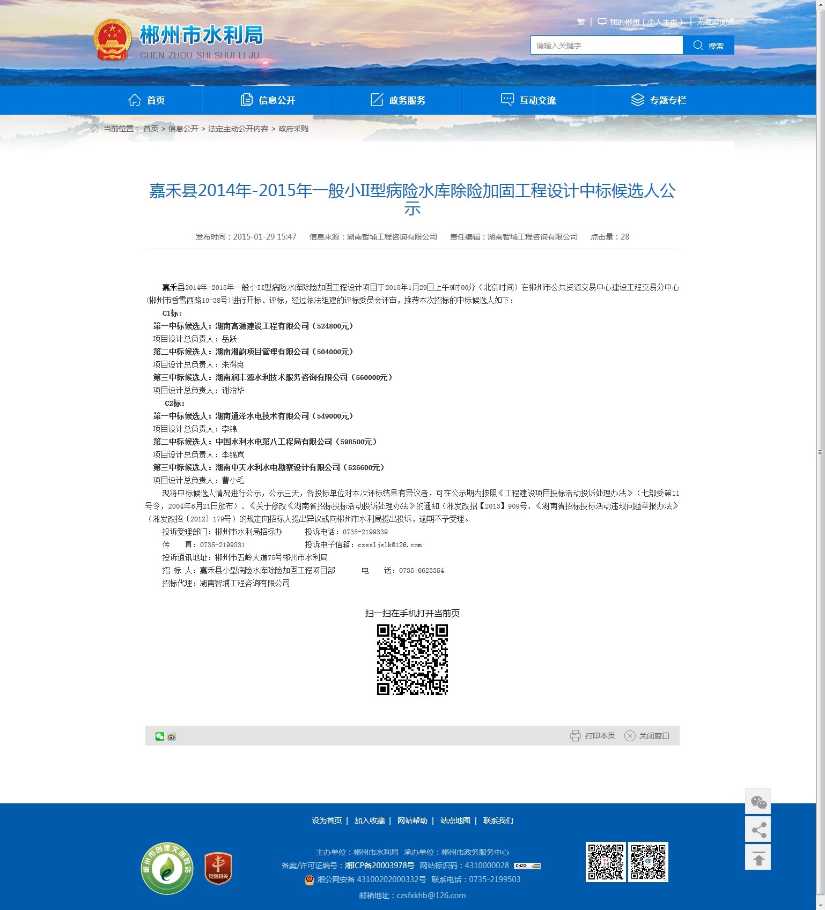Click the page's vertical scrollbar
825x910 pixels.
[820, 452]
